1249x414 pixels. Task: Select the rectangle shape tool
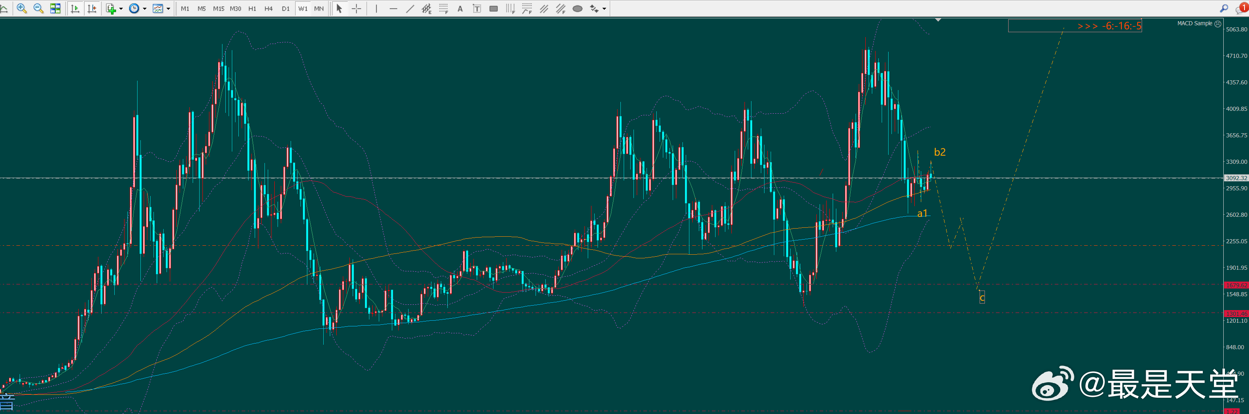[x=493, y=8]
